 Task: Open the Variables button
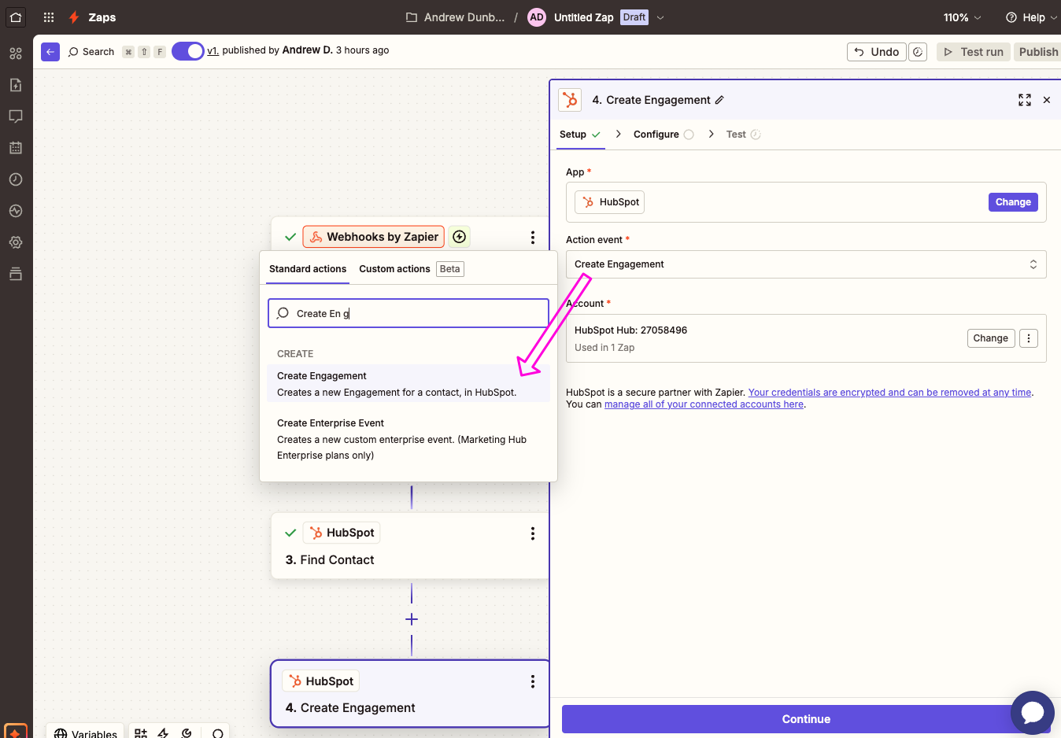(85, 732)
